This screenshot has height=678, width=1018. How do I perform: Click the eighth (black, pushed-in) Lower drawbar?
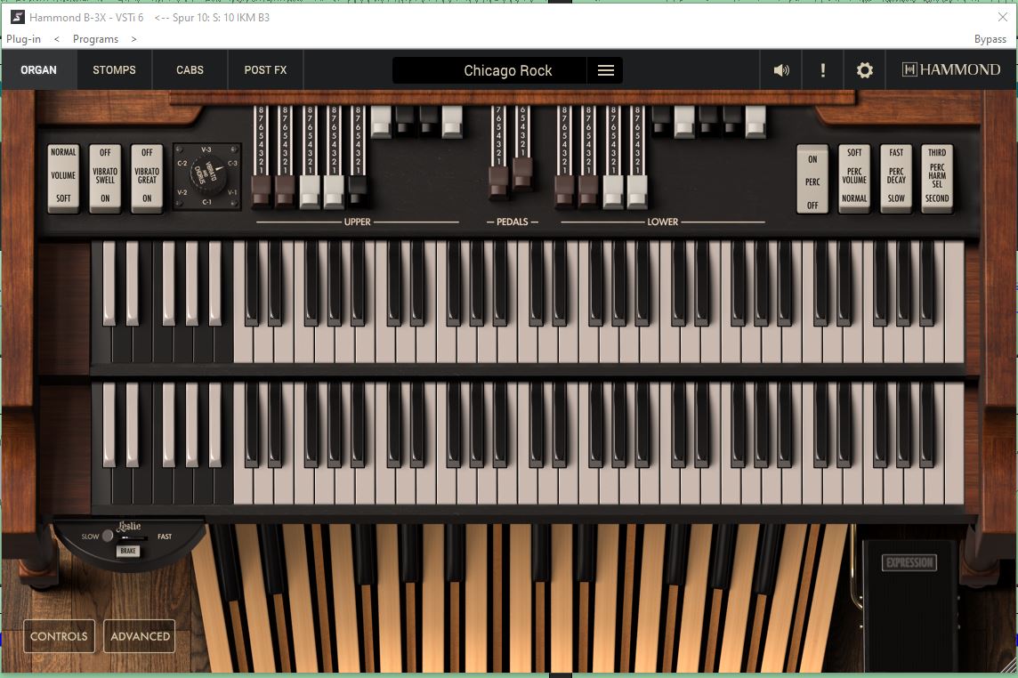[x=732, y=121]
